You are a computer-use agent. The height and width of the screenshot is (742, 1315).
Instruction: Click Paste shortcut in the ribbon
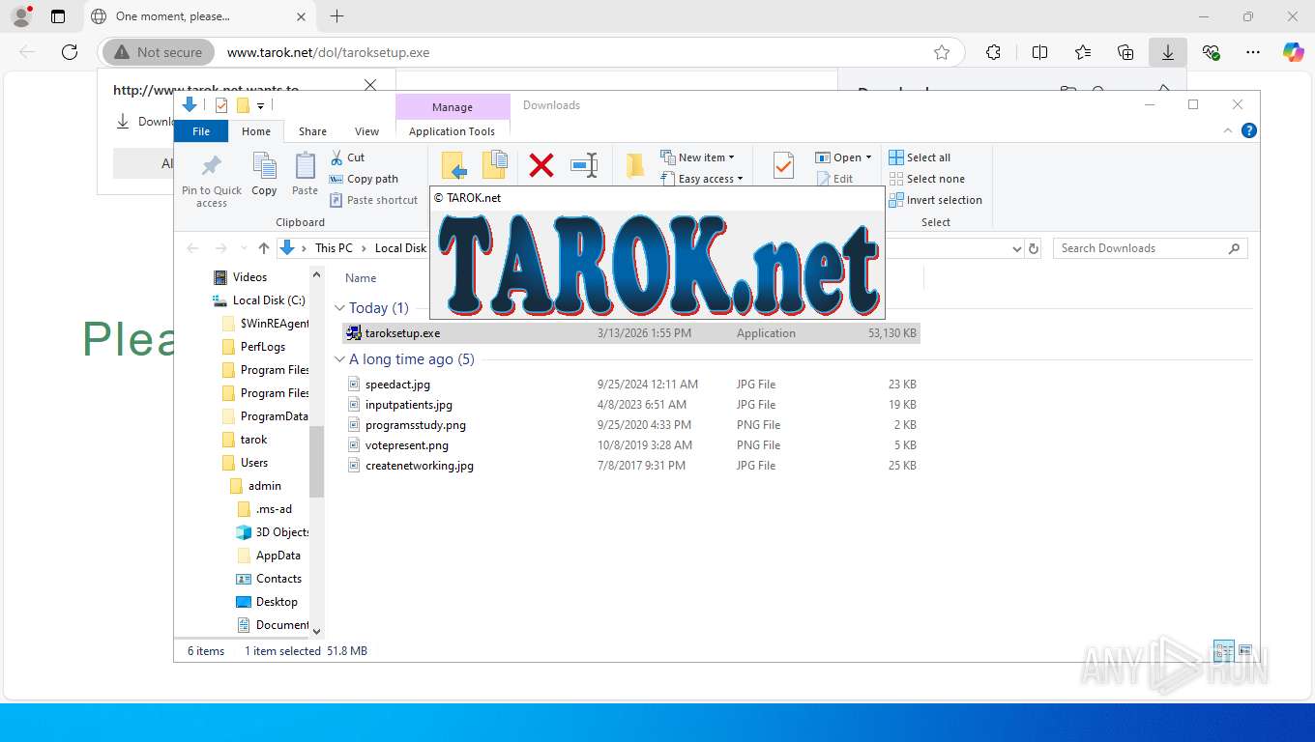[374, 200]
